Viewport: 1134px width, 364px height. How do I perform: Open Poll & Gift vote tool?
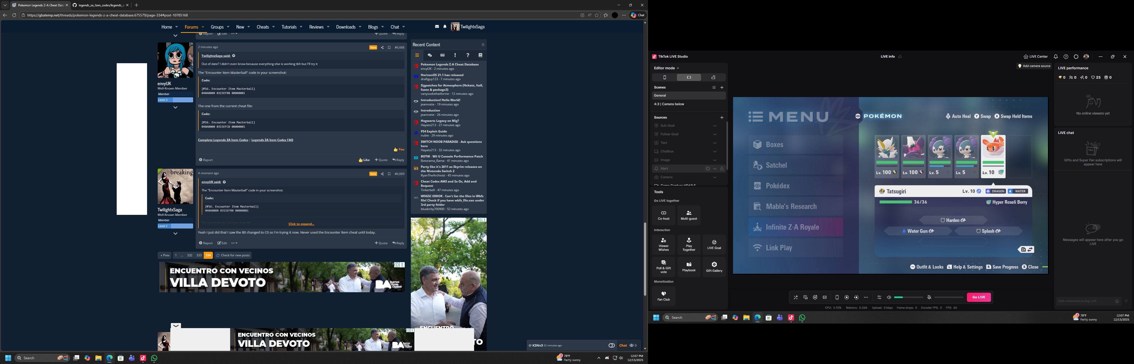pos(663,266)
